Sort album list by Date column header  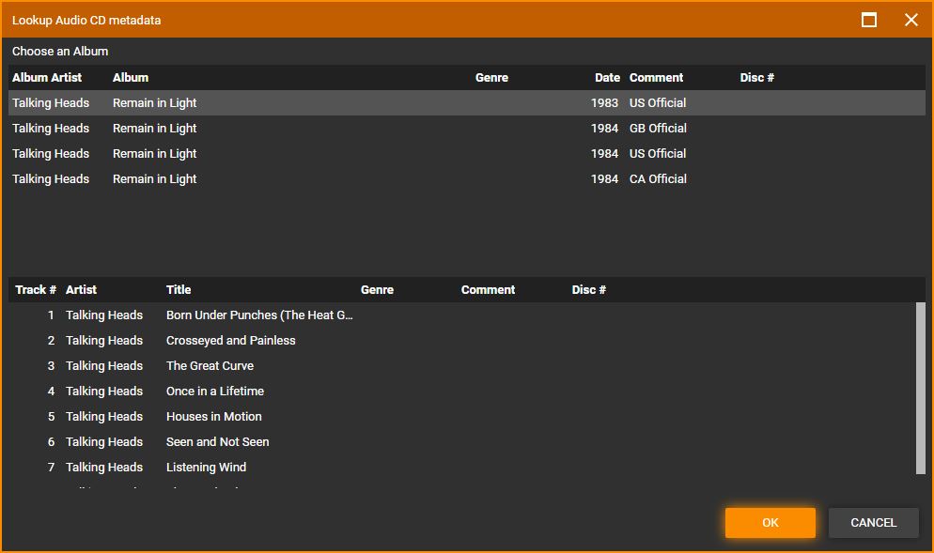tap(607, 78)
